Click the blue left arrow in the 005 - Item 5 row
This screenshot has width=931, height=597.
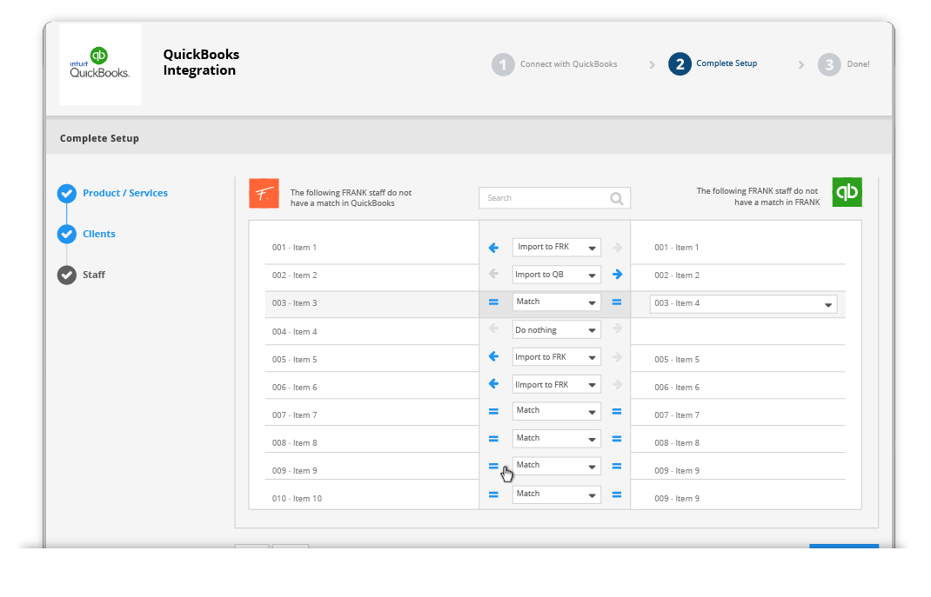click(x=493, y=356)
